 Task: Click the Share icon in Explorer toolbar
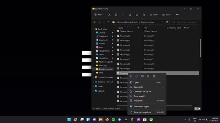coord(137,15)
